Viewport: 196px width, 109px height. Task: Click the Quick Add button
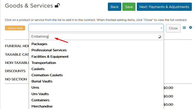pos(15,28)
